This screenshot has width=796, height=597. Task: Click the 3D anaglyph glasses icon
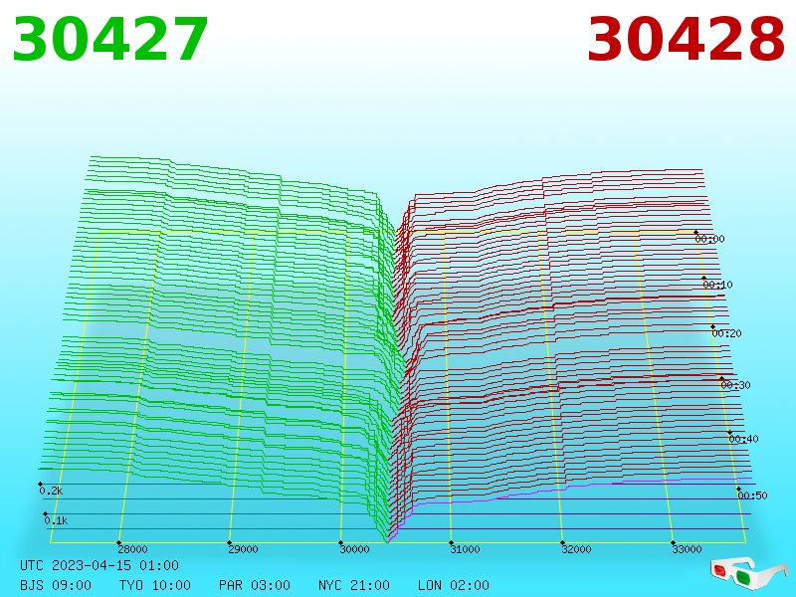point(748,574)
